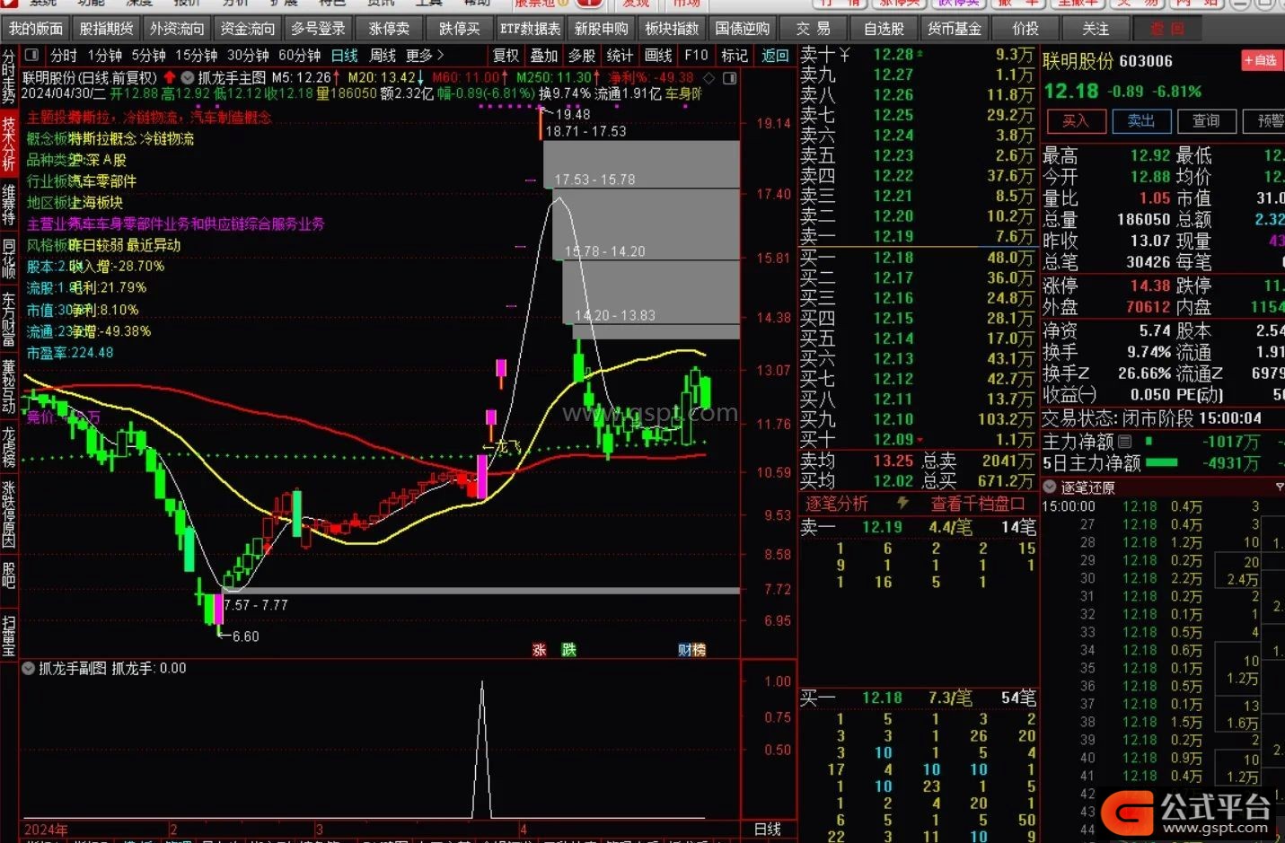Screen dimensions: 1285x843
Task: Switch to 周线 weekly period
Action: click(383, 56)
